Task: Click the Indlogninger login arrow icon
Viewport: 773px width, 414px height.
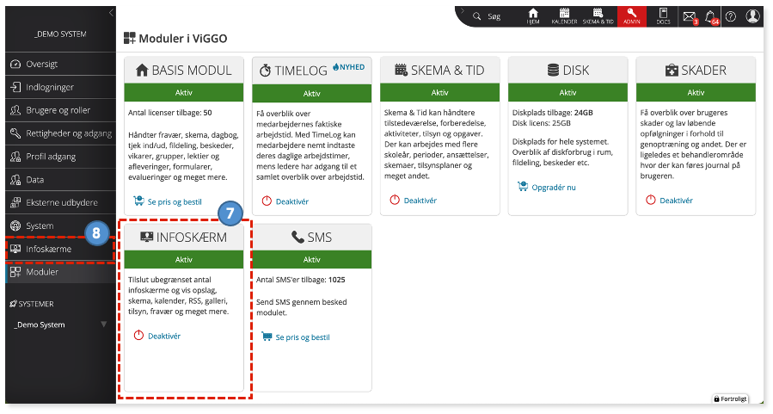Action: pyautogui.click(x=15, y=87)
